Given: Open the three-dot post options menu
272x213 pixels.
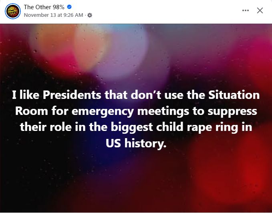Looking at the screenshot, I should point(246,10).
